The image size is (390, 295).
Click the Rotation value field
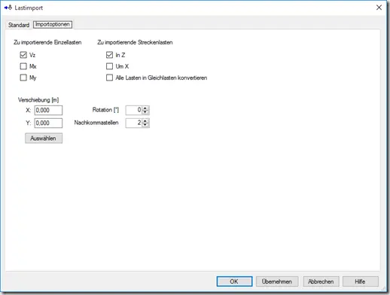coord(134,110)
